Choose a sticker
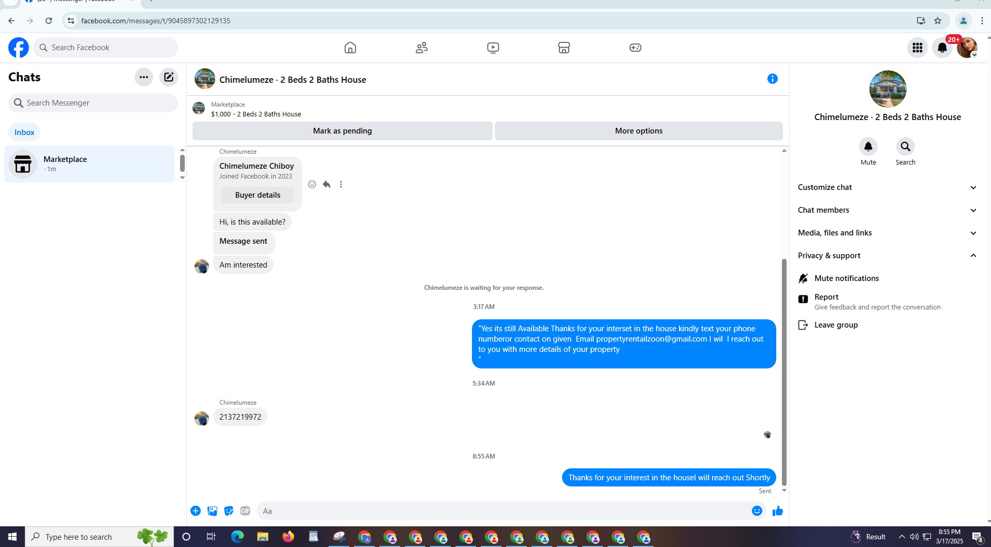Viewport: 991px width, 547px height. [x=229, y=511]
